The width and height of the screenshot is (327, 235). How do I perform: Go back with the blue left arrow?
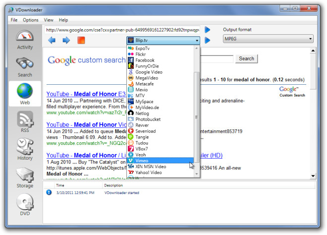click(52, 40)
